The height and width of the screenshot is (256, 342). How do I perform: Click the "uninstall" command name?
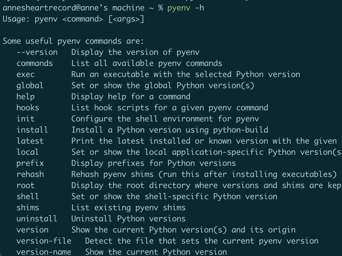pos(37,219)
